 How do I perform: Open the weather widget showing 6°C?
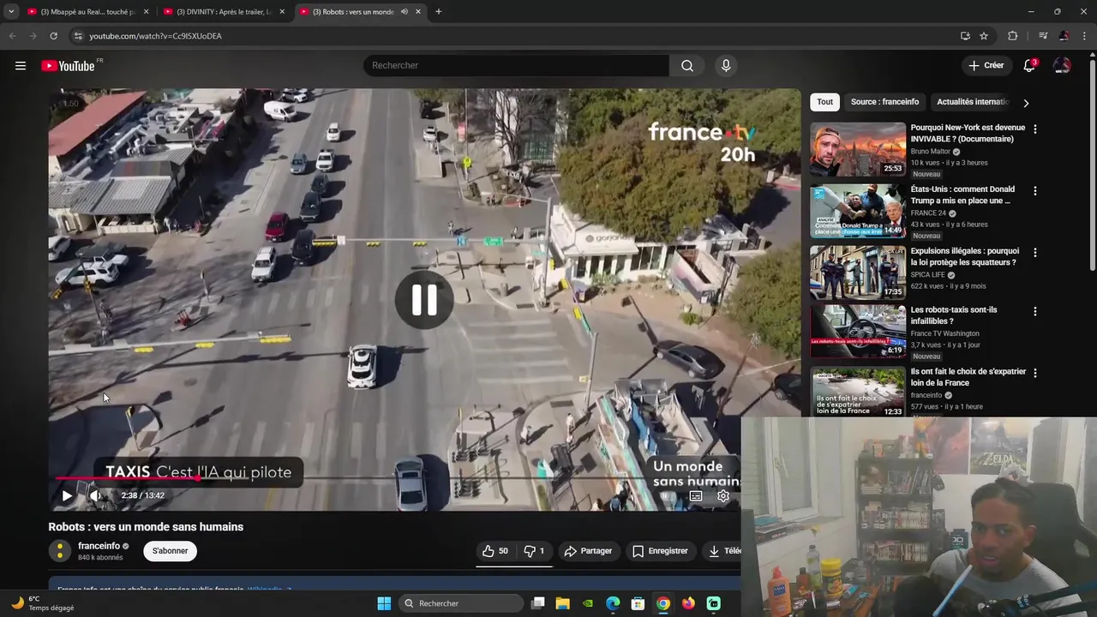coord(41,603)
